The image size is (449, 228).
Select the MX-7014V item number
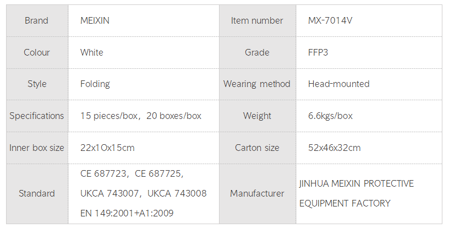[x=331, y=21]
